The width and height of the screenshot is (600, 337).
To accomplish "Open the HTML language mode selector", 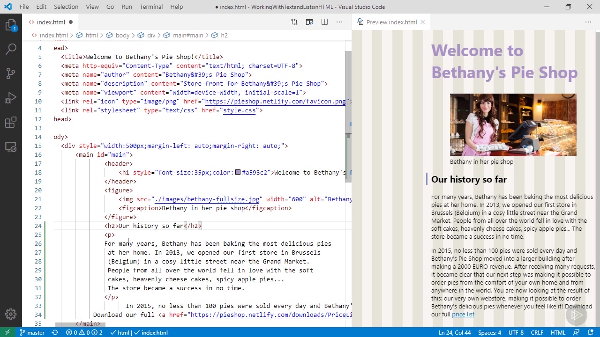I will (558, 333).
